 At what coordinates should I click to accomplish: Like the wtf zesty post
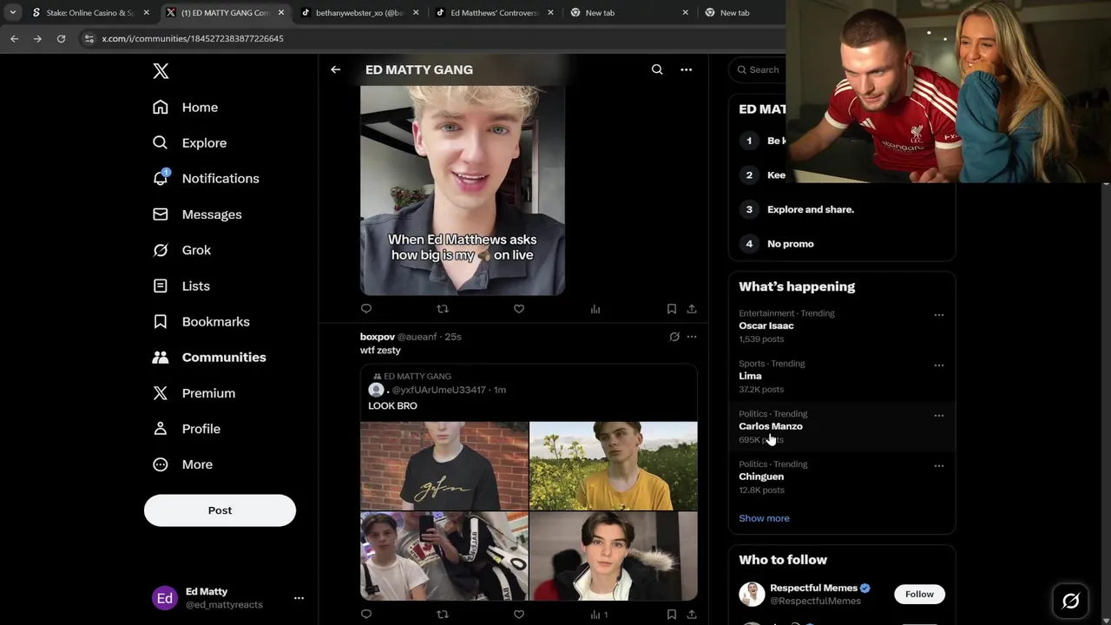click(x=519, y=614)
